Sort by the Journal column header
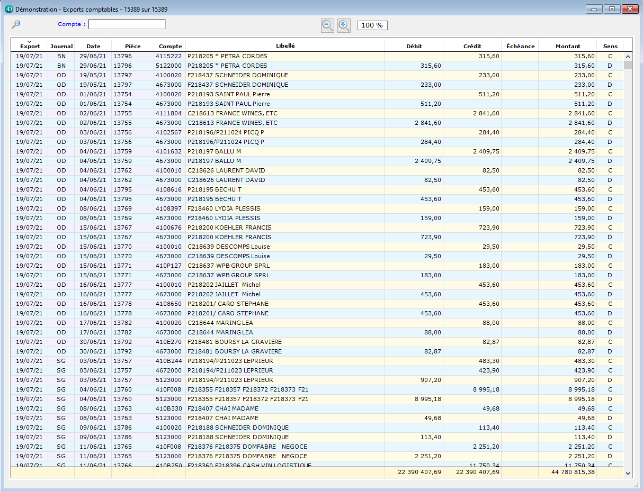643x491 pixels. pyautogui.click(x=61, y=46)
